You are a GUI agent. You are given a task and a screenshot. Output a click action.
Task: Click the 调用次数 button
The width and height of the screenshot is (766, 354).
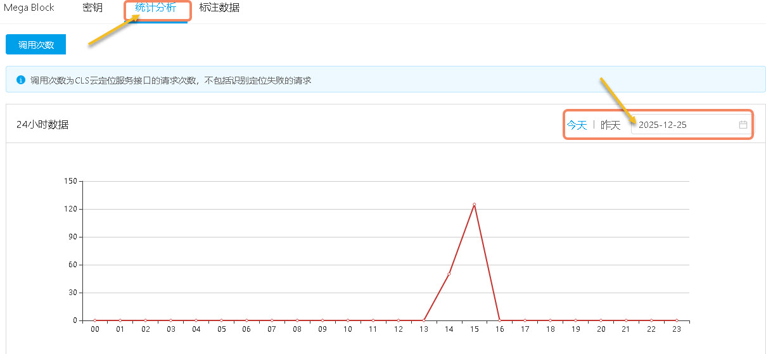(x=36, y=45)
